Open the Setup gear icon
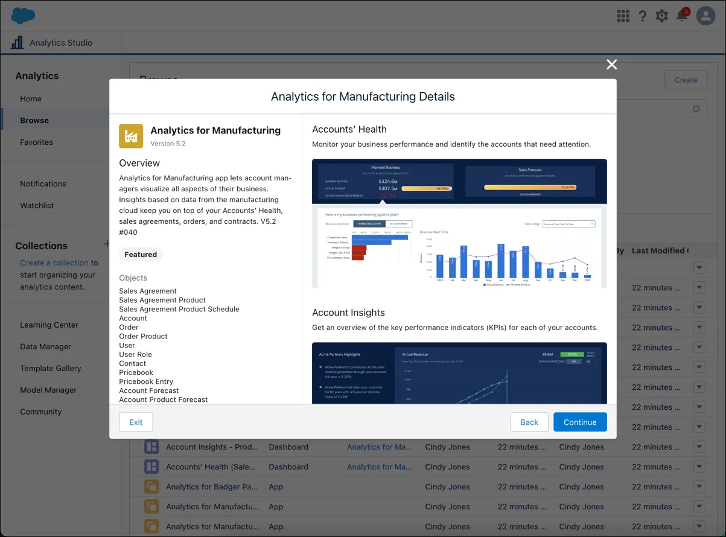The width and height of the screenshot is (726, 537). coord(662,16)
